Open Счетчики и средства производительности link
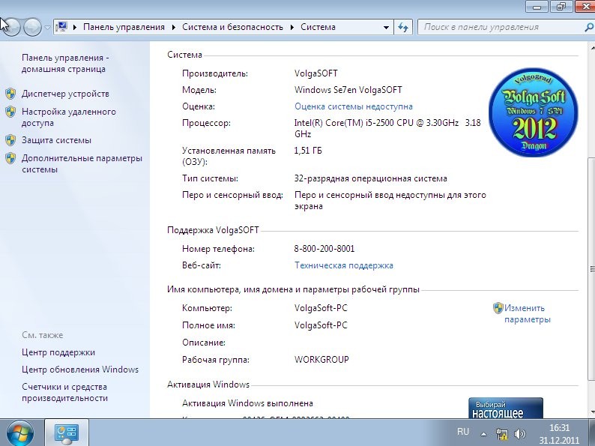 [x=65, y=393]
